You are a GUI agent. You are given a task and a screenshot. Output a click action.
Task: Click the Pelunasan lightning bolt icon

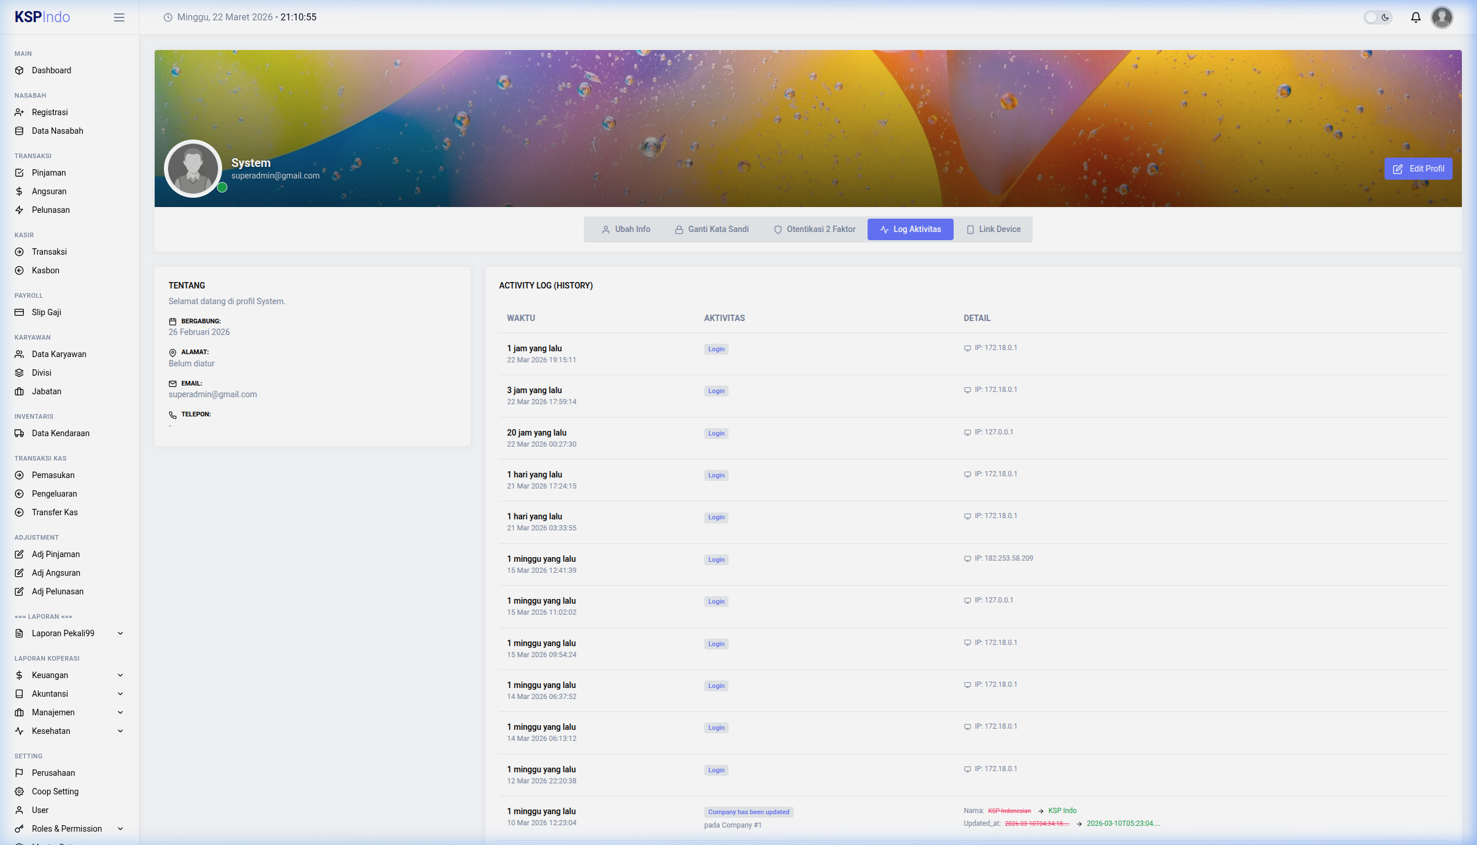(x=19, y=210)
